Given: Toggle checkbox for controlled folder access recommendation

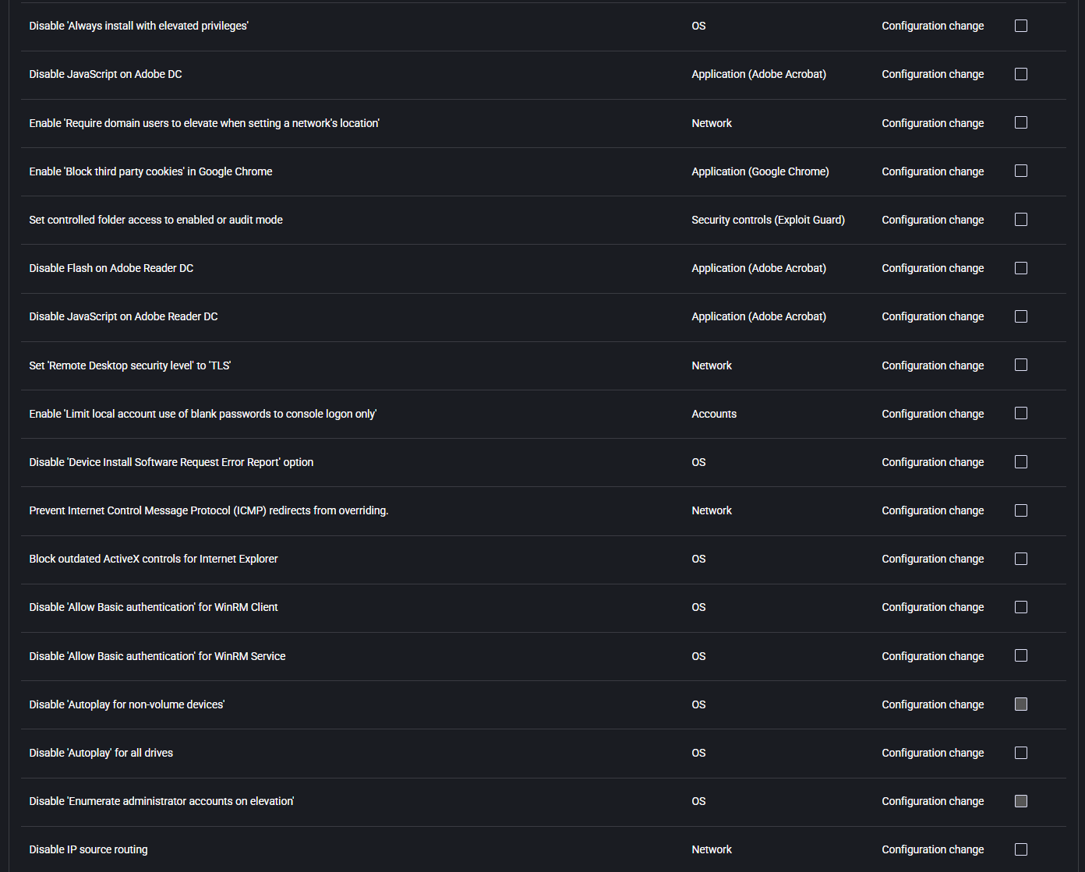Looking at the screenshot, I should pos(1021,219).
